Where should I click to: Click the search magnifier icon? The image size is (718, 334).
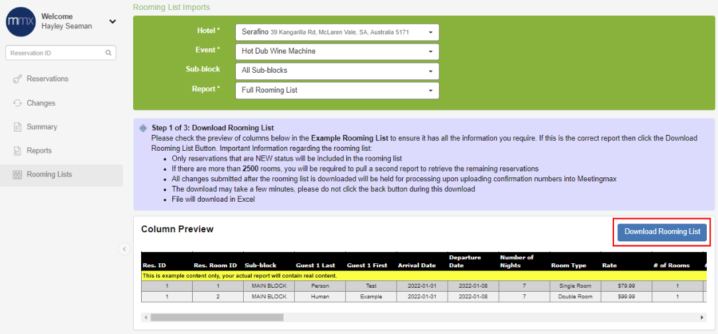click(x=109, y=53)
